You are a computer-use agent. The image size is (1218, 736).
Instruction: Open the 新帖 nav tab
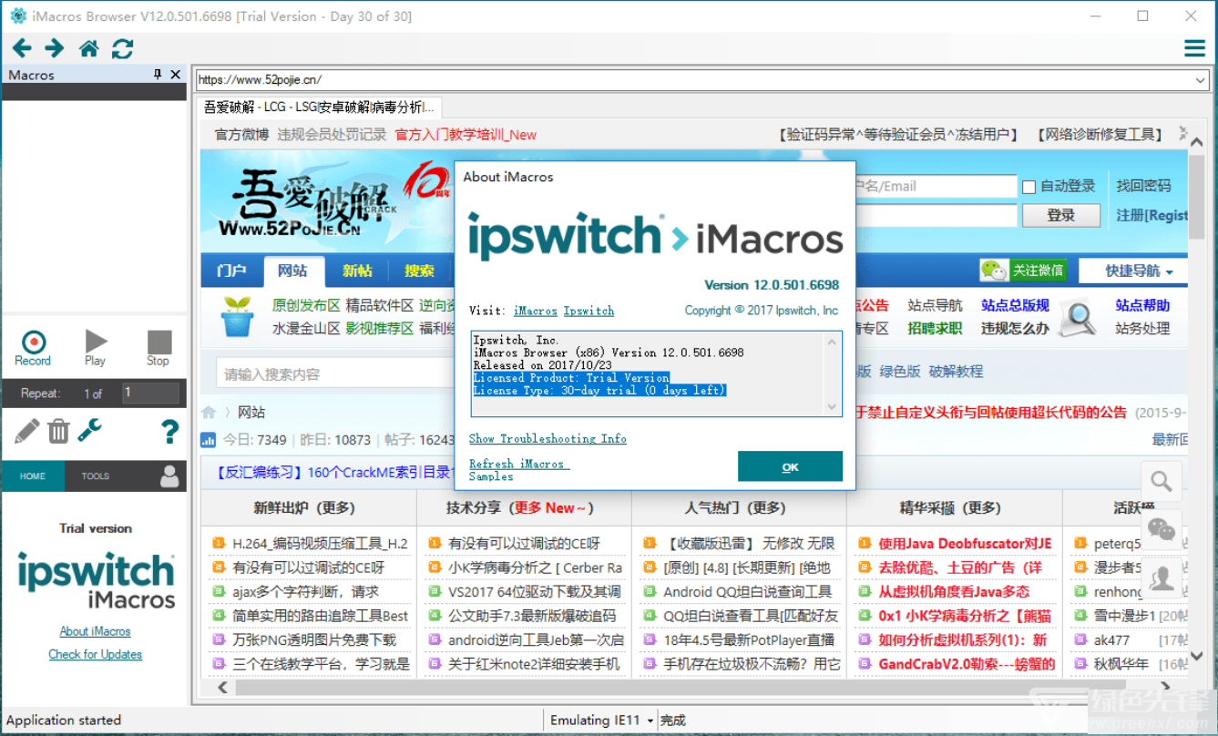pyautogui.click(x=357, y=271)
